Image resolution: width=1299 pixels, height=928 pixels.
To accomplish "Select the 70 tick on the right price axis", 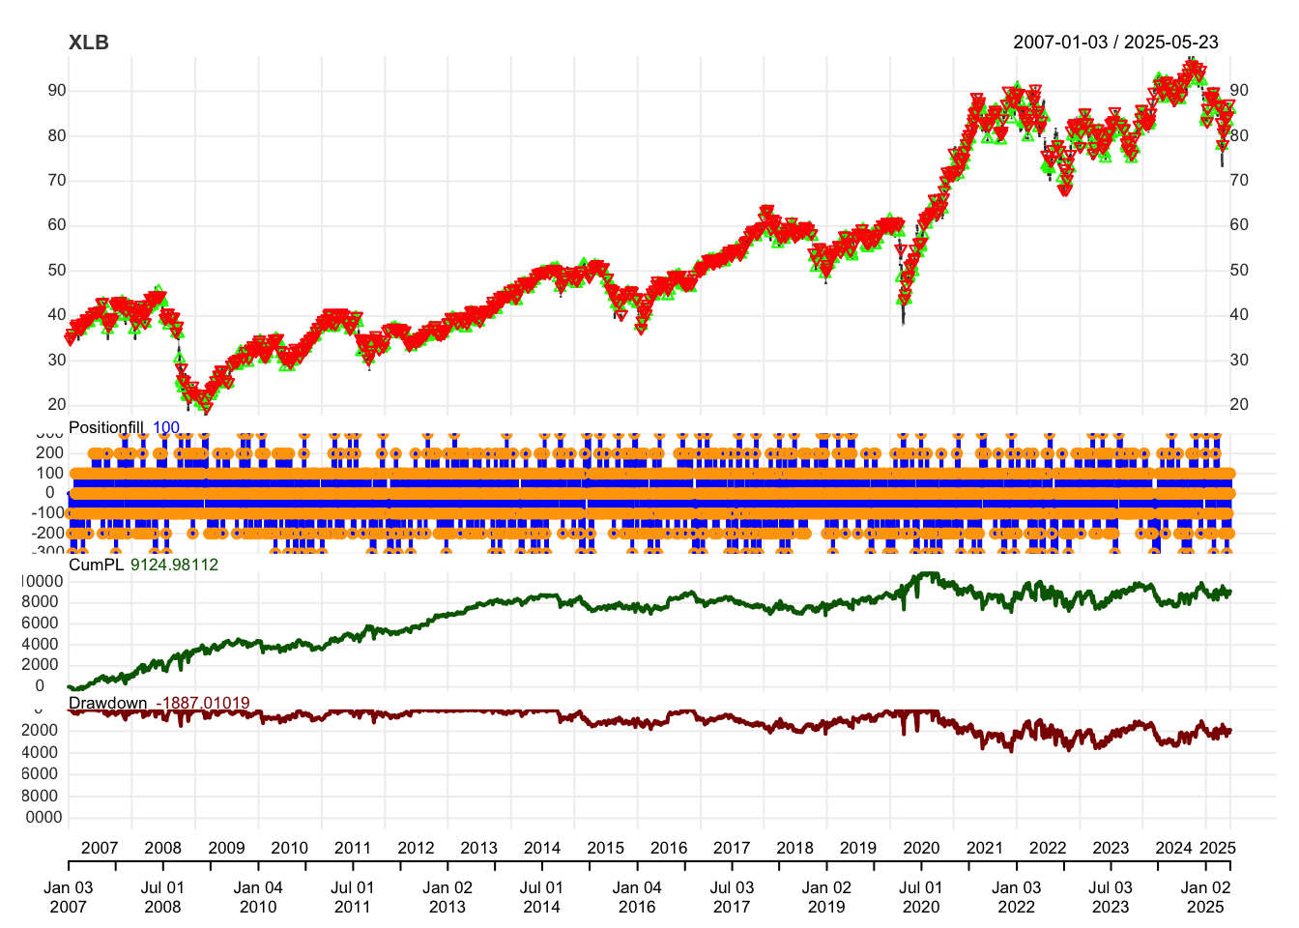I will pos(1239,181).
